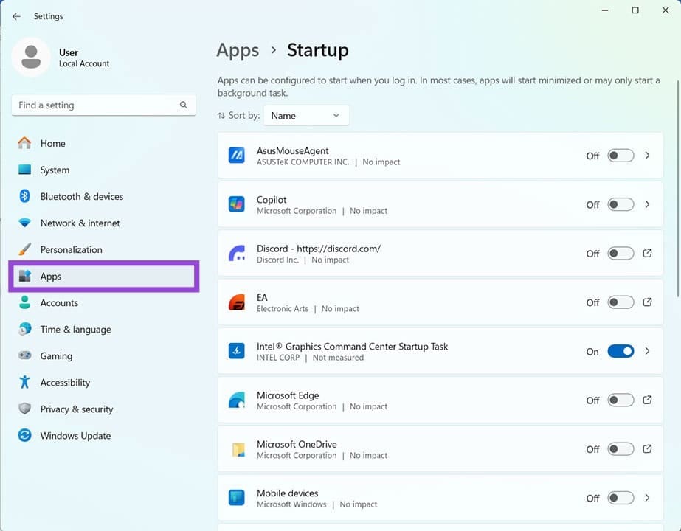Click the AsusMouseAgent app icon
Screen dimensions: 681x531
pos(237,156)
